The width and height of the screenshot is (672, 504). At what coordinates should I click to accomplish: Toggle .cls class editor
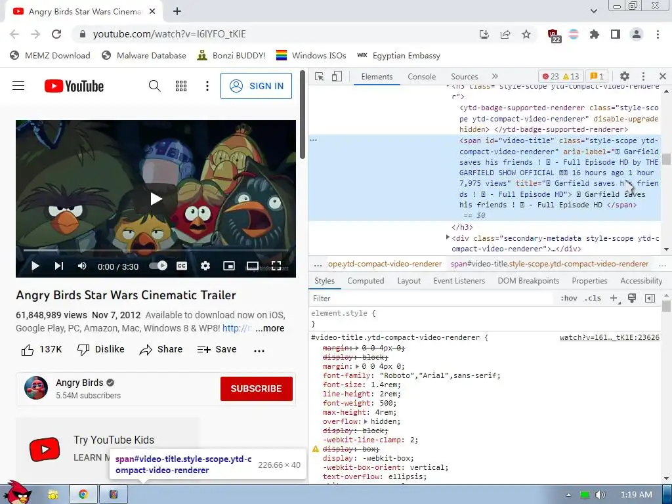[x=593, y=299]
